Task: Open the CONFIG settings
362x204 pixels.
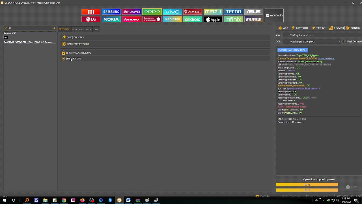Action: click(353, 28)
